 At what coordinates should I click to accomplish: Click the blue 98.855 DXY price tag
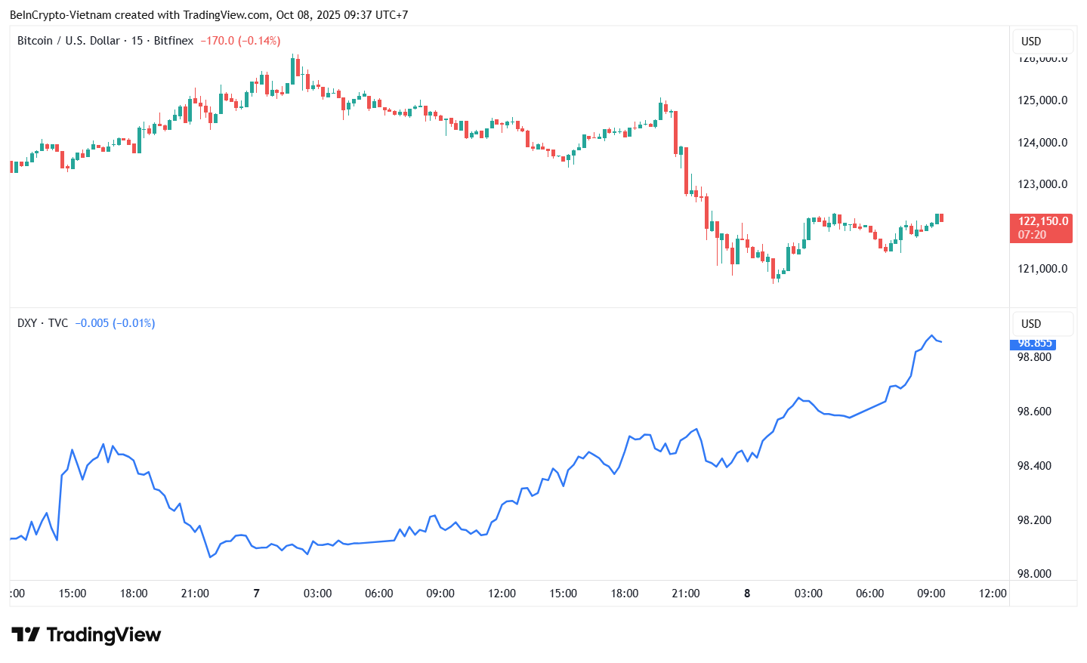1033,344
